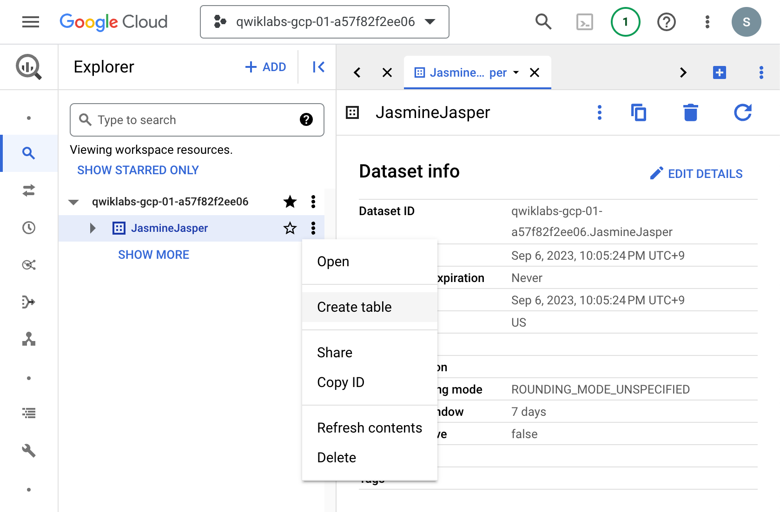
Task: Select the JasmineJasper dataset name
Action: click(169, 228)
